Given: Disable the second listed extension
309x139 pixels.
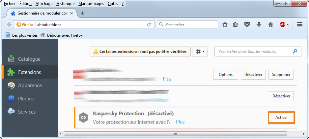Looking at the screenshot, I should [281, 96].
